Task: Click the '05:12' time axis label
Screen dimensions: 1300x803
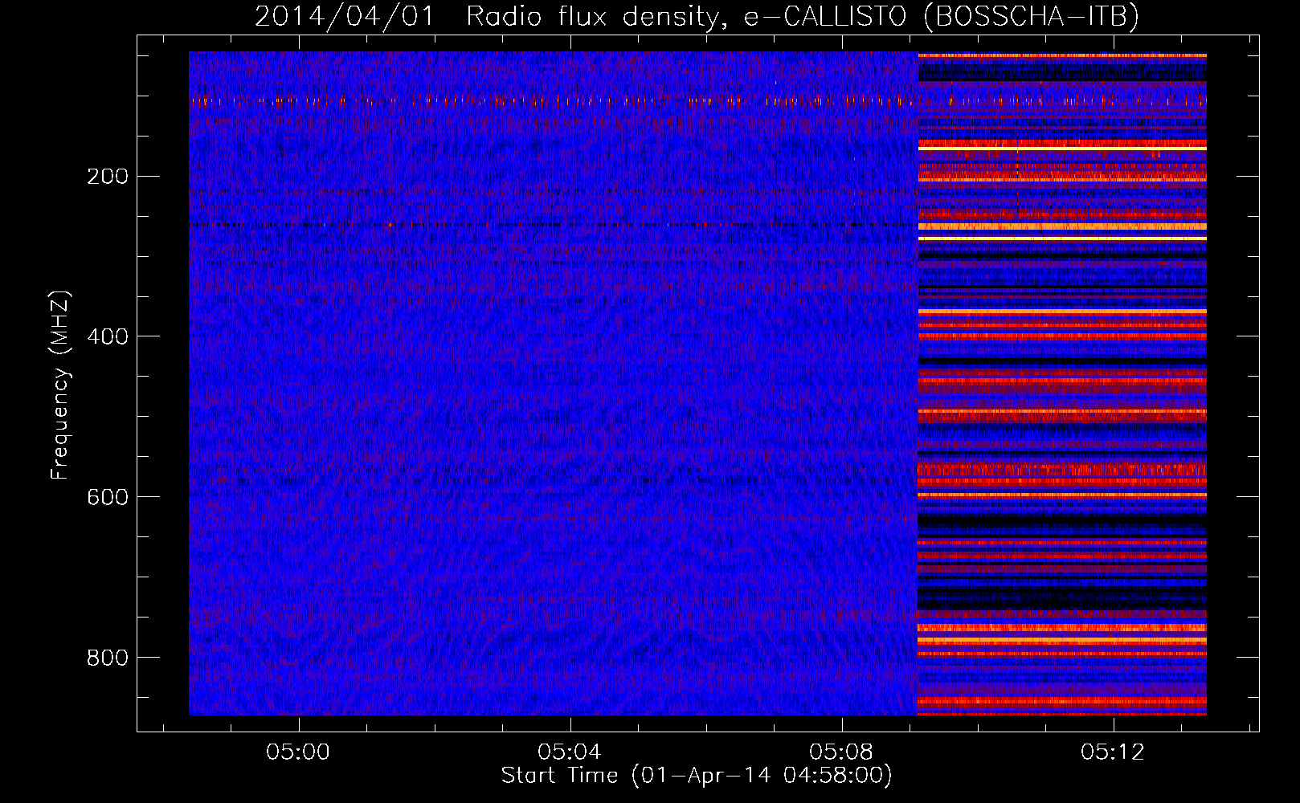Action: (x=1113, y=752)
